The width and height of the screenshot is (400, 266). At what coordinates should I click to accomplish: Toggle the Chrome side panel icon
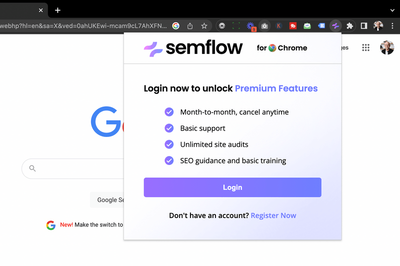(364, 26)
